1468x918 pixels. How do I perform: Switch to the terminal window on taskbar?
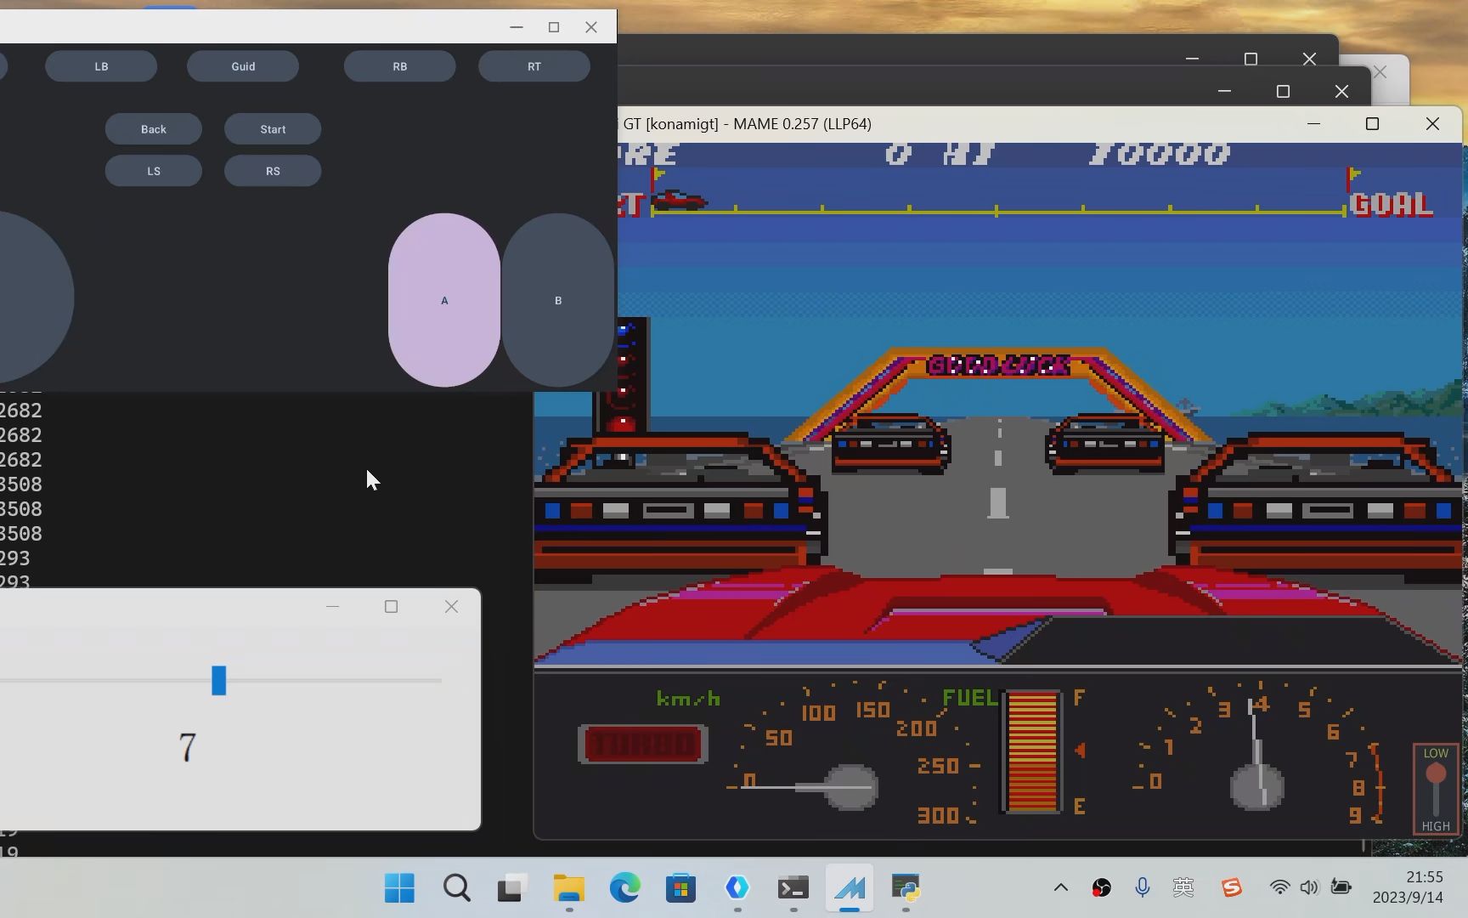(793, 888)
